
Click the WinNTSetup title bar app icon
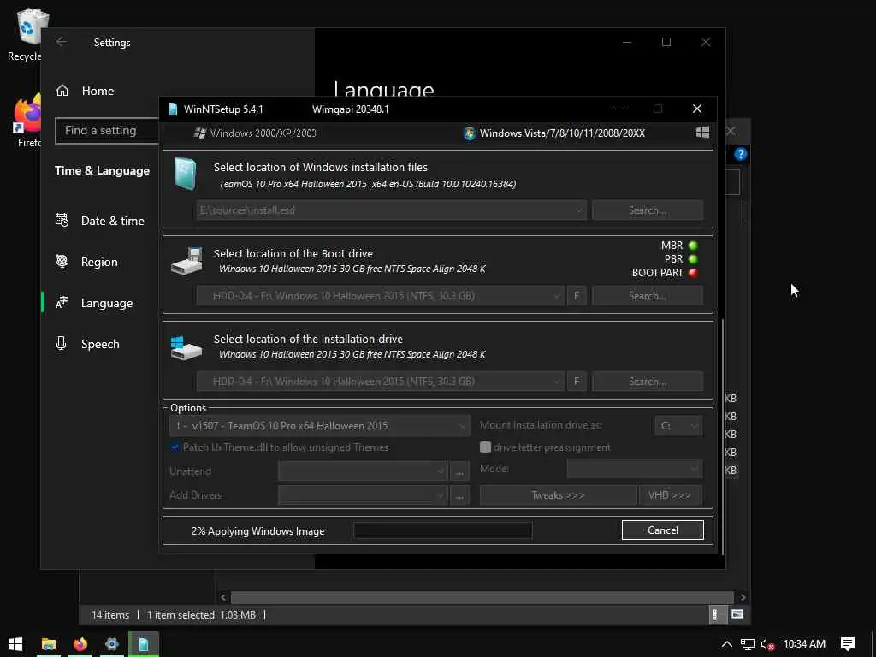pos(173,109)
